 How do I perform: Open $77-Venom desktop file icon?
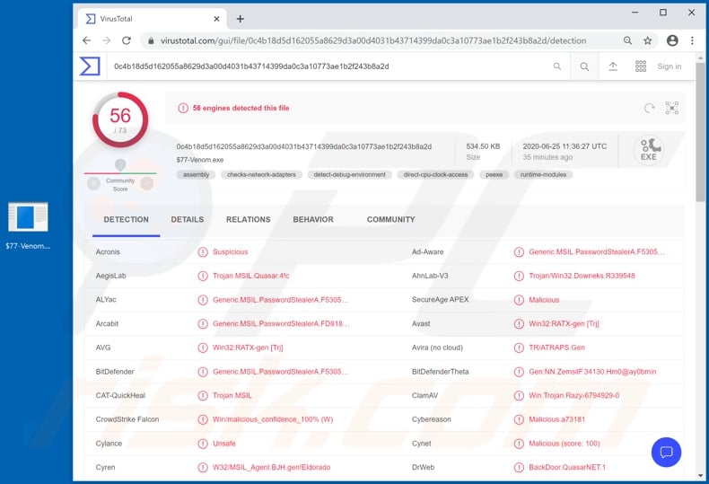28,225
